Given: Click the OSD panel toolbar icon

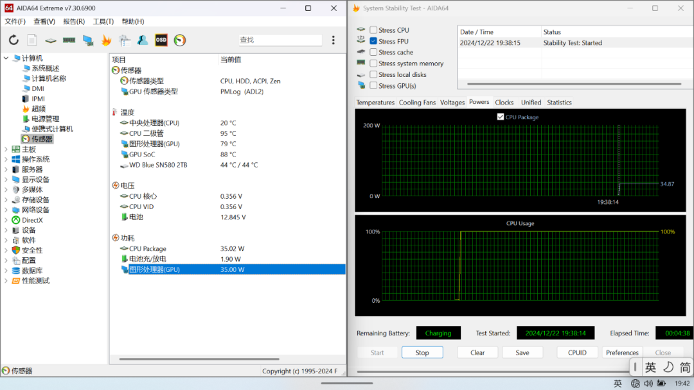Looking at the screenshot, I should point(161,40).
